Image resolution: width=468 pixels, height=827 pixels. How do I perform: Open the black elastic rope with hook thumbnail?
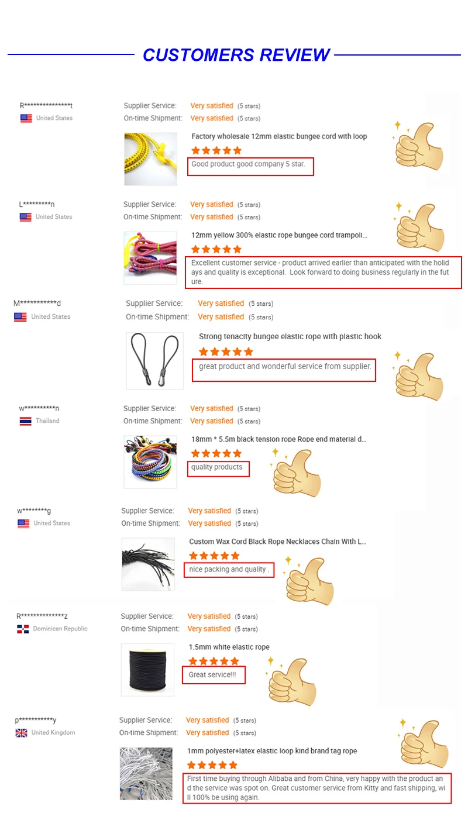[155, 361]
